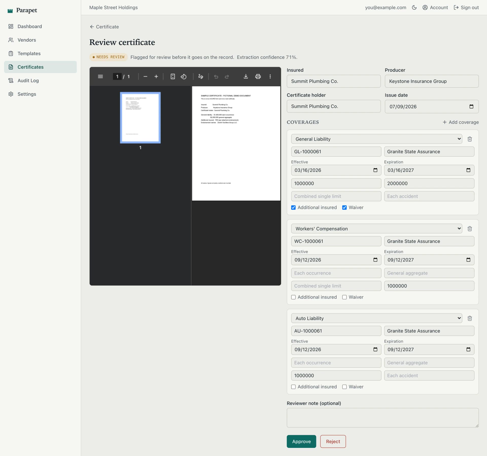Check Auto Liability Additional insured

293,387
